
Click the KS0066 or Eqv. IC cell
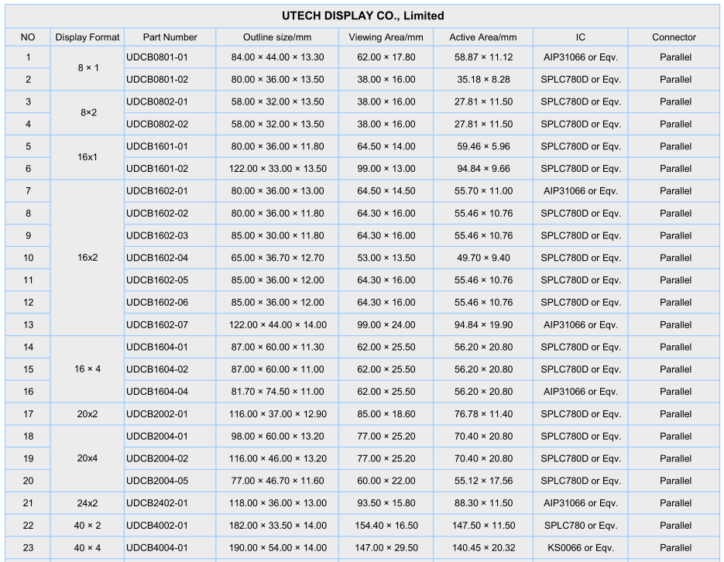point(581,548)
